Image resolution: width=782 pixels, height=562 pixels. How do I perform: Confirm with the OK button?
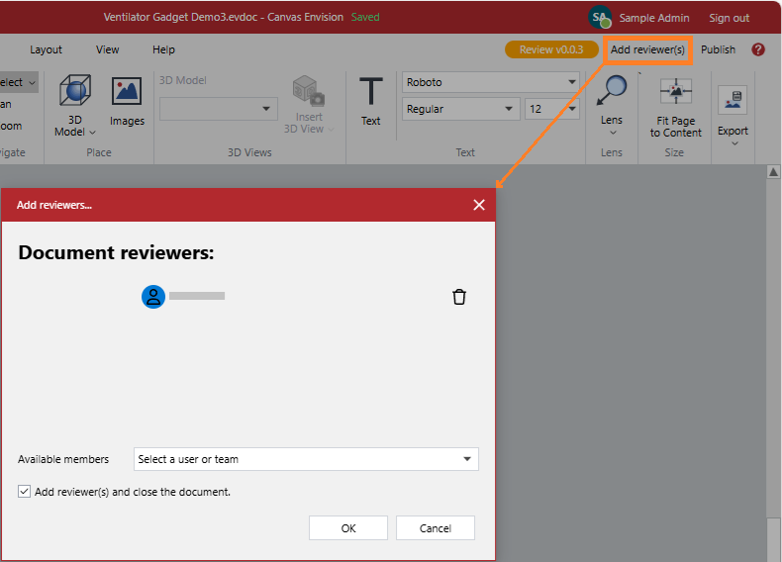[x=348, y=528]
